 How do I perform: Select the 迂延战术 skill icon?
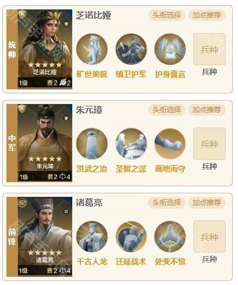[131, 236]
